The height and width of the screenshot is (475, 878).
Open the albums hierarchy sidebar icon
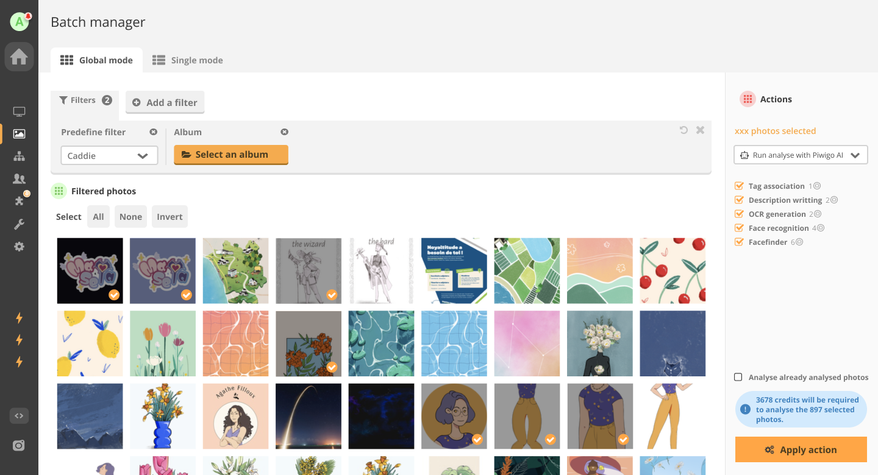[19, 157]
